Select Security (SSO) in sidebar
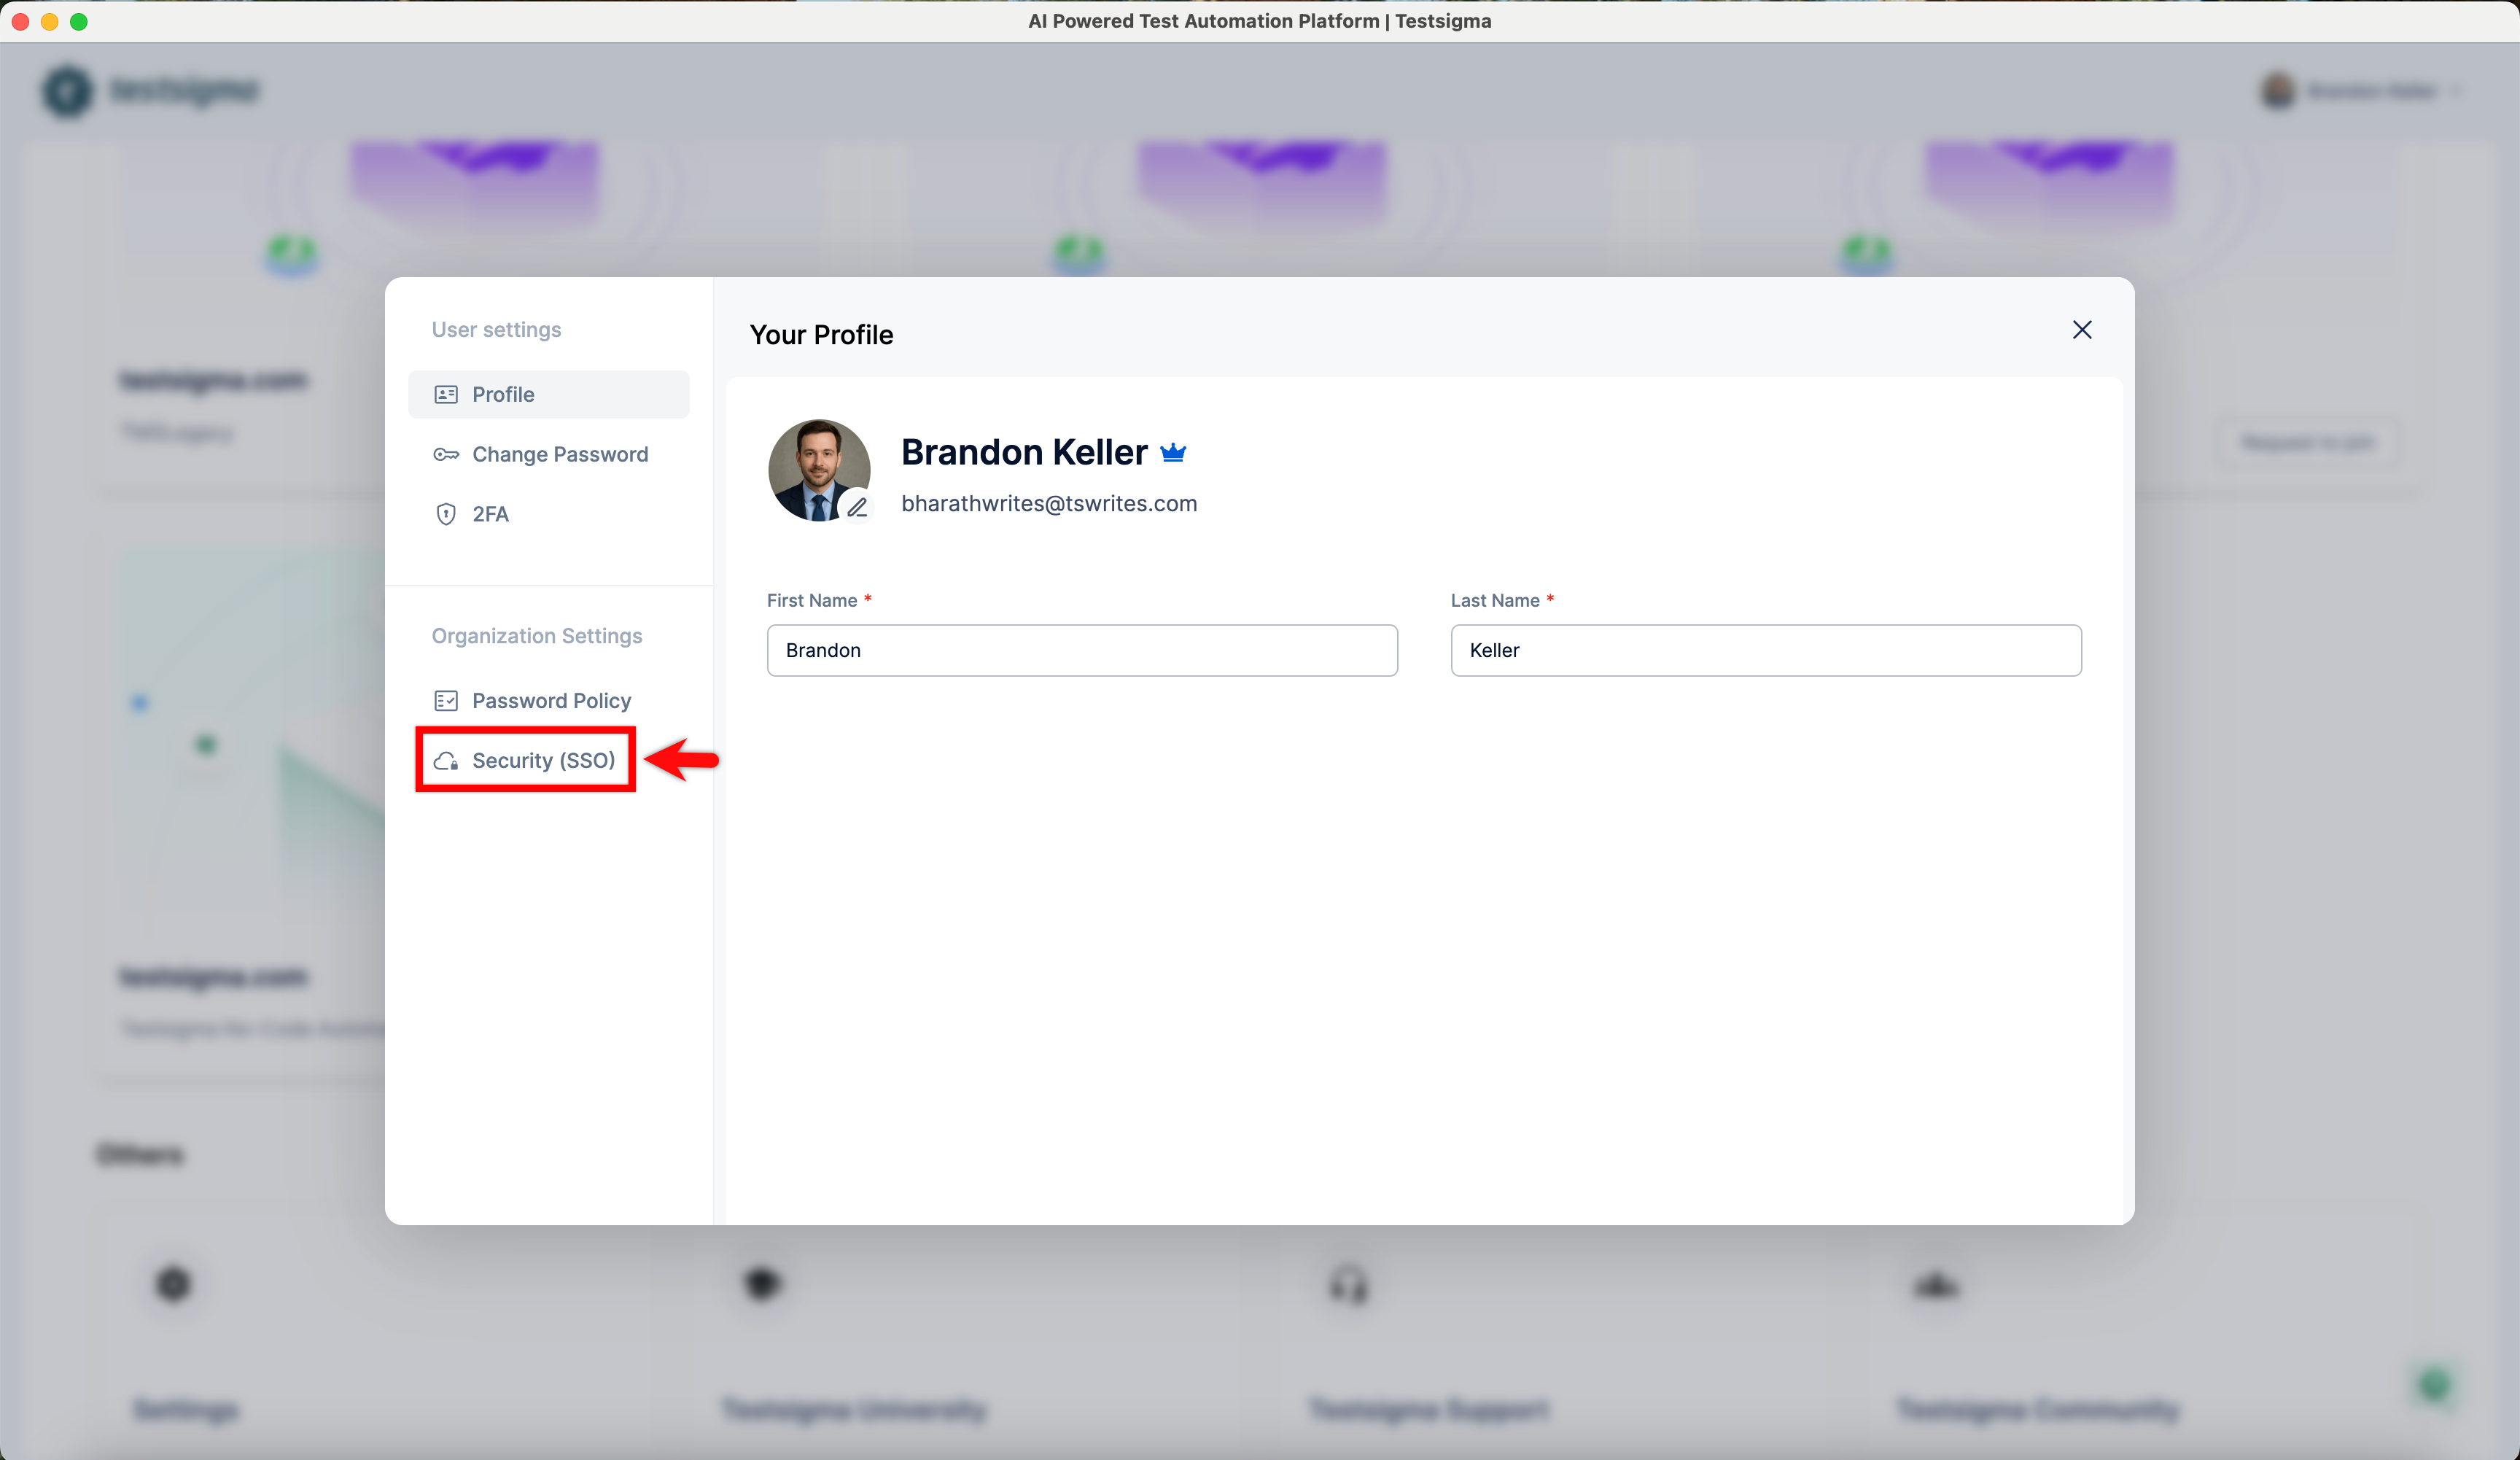This screenshot has width=2520, height=1460. (x=543, y=760)
